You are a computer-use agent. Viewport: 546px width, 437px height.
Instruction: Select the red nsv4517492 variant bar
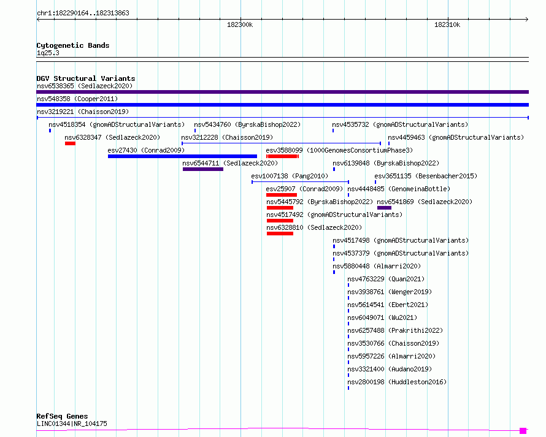coord(280,221)
